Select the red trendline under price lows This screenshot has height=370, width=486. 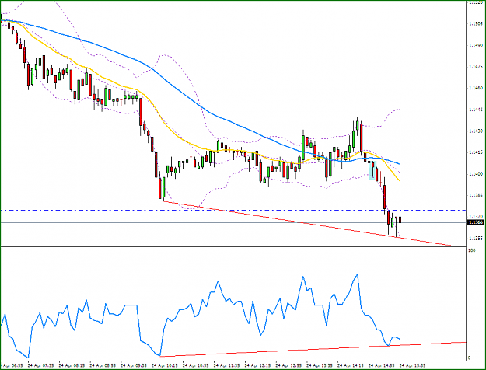(x=307, y=223)
